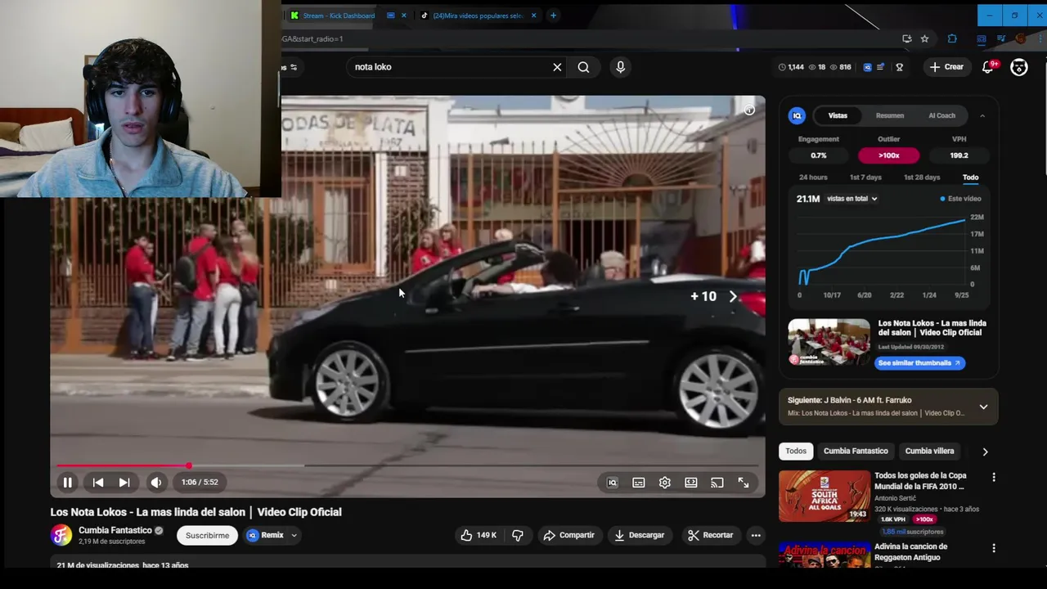Click the >100x Outlier badge
Viewport: 1047px width, 589px height.
tap(888, 155)
